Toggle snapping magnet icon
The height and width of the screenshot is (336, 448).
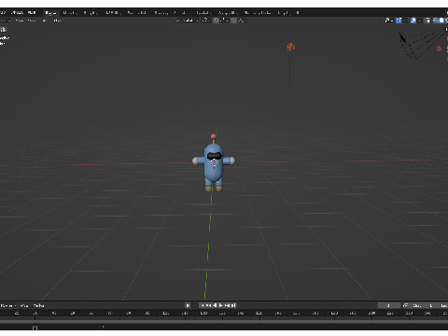point(216,21)
